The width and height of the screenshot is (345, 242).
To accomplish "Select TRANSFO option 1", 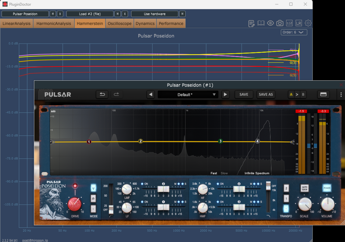I will pos(286,198).
